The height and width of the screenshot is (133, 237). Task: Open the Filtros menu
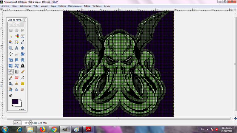(x=87, y=6)
